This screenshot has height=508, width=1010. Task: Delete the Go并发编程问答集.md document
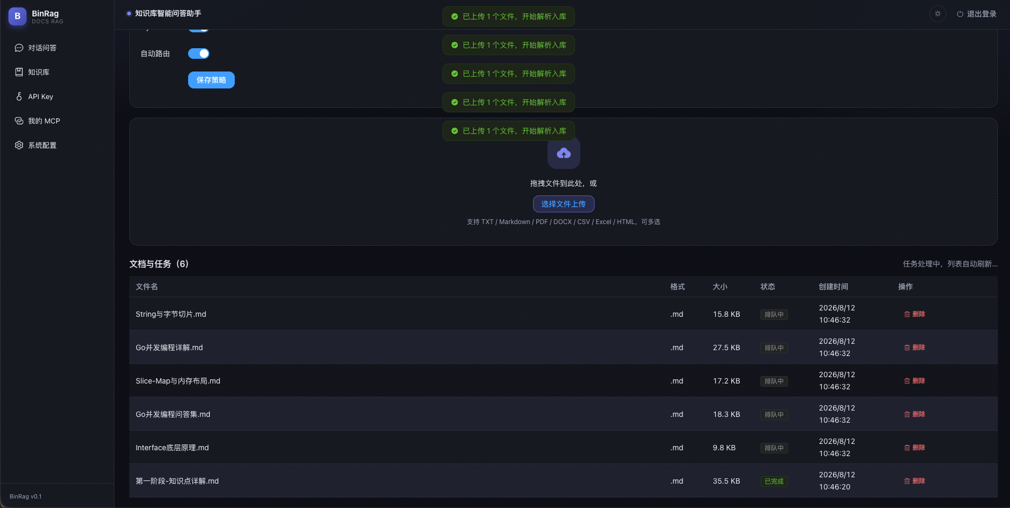point(915,414)
